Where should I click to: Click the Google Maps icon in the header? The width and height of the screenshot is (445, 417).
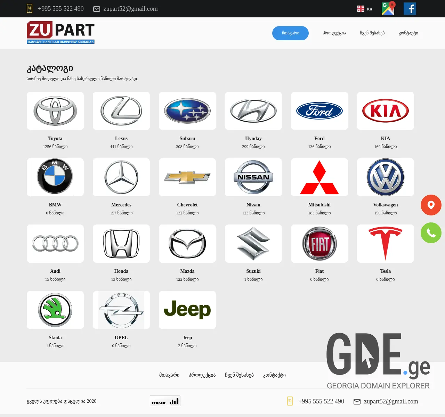click(388, 8)
